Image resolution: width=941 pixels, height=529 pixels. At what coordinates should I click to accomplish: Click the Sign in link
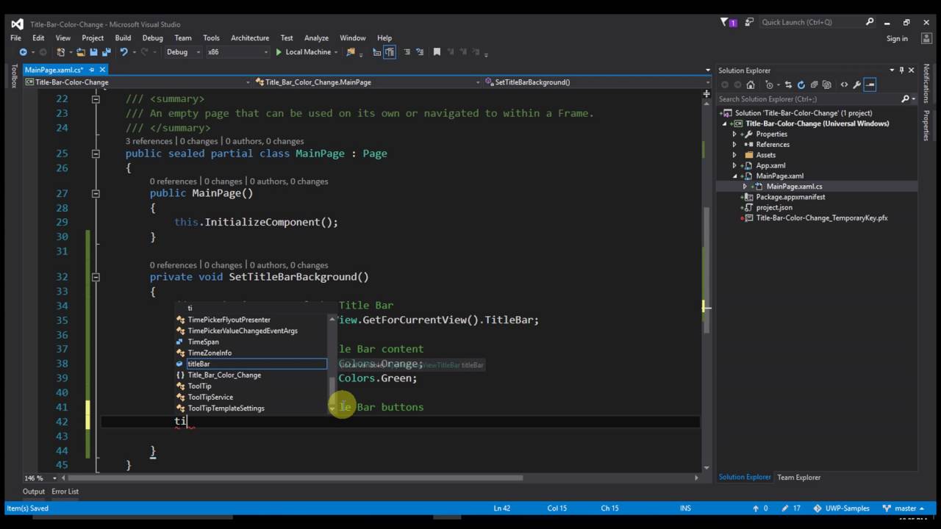(x=897, y=38)
